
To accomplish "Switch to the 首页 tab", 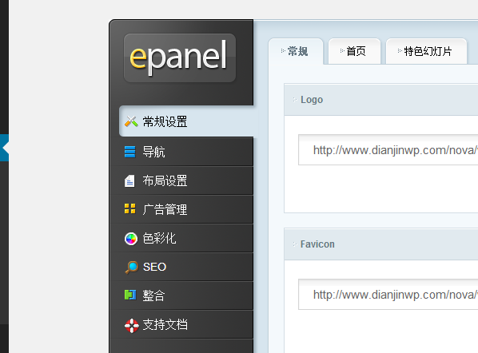I will pyautogui.click(x=355, y=51).
